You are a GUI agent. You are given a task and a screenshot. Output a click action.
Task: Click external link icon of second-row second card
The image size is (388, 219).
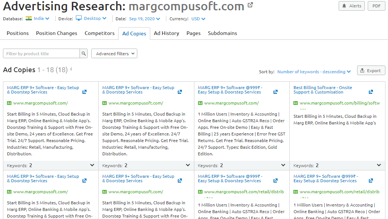pos(180,181)
